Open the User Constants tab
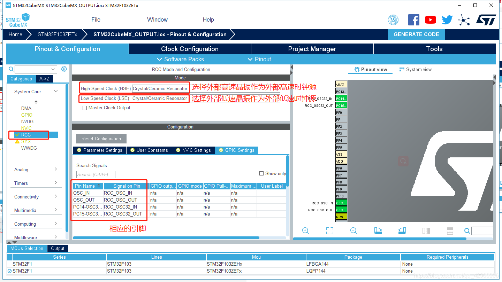Image resolution: width=502 pixels, height=282 pixels. 149,150
